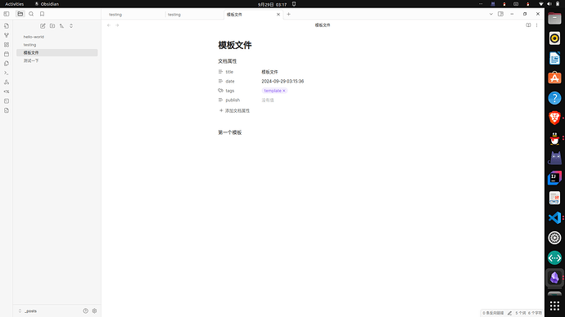Switch to reading view book icon

click(x=528, y=25)
